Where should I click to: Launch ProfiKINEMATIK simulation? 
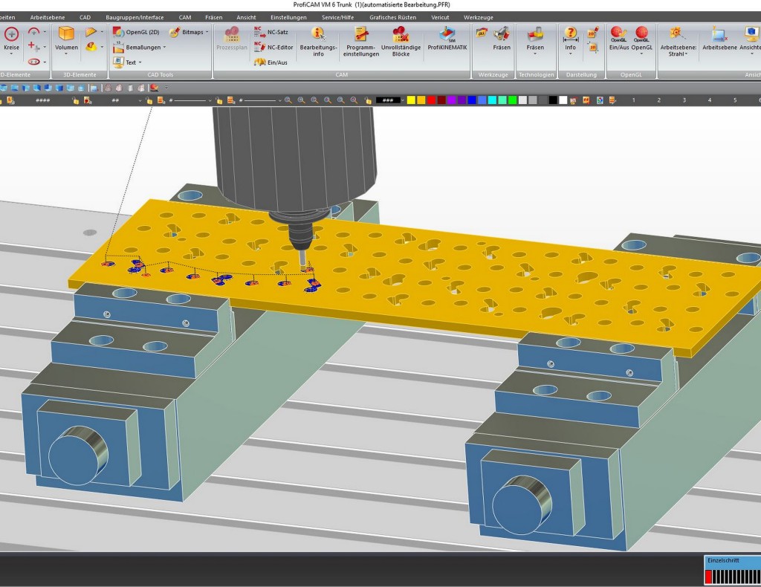pos(447,39)
